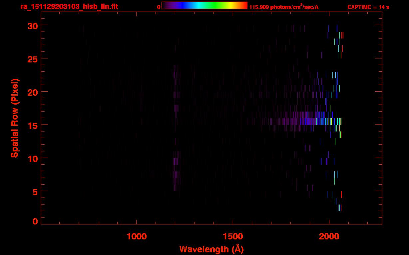This screenshot has width=409, height=255.
Task: Click the colorbar minimum value 0
Action: (159, 7)
